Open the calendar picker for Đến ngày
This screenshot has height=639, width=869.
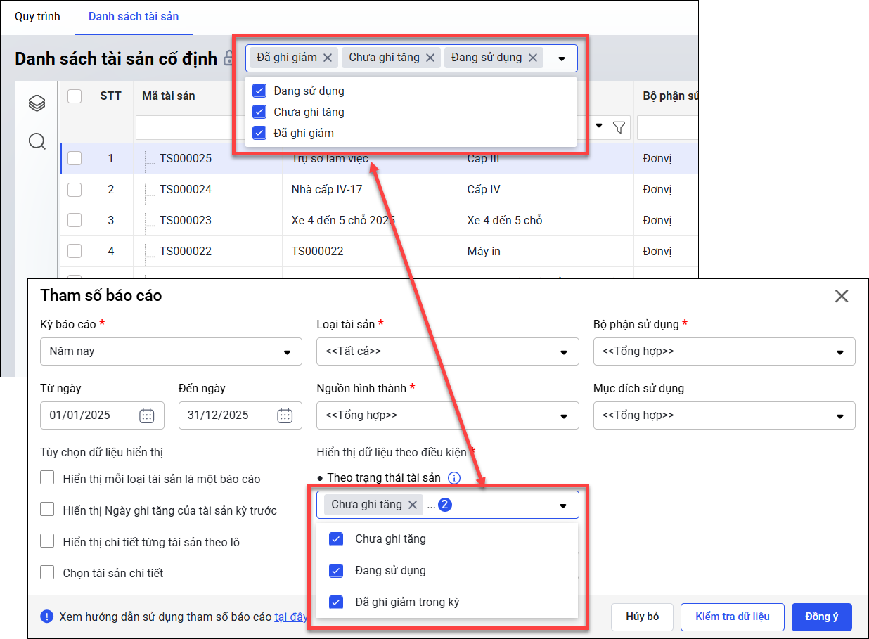click(284, 415)
